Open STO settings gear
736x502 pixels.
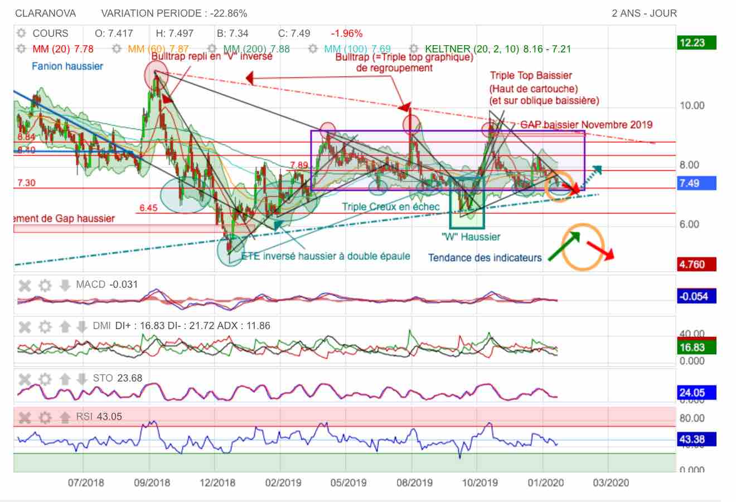(45, 379)
